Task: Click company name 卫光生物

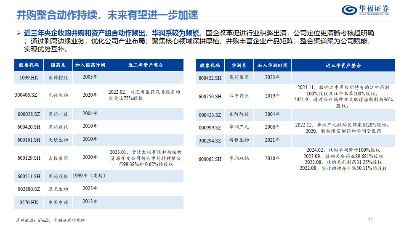Action: (58, 189)
